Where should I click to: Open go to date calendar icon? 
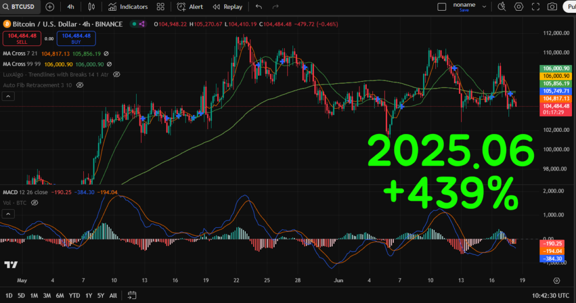click(x=132, y=295)
